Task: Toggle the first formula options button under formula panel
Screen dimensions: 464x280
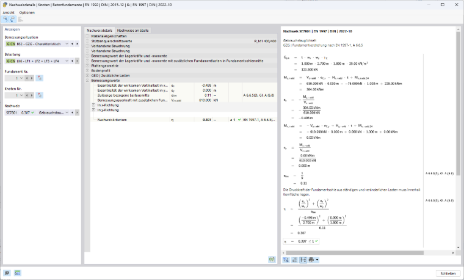Action: (286, 260)
